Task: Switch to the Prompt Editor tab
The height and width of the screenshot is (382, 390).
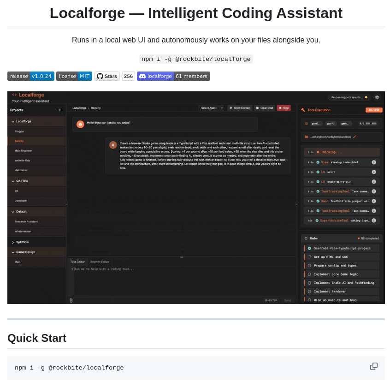Action: tap(100, 262)
